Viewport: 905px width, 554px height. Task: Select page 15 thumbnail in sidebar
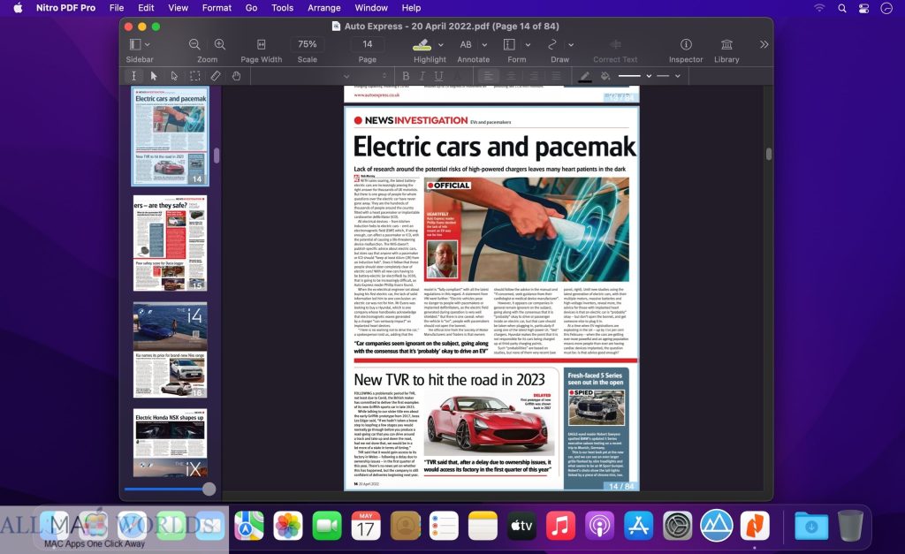(171, 243)
